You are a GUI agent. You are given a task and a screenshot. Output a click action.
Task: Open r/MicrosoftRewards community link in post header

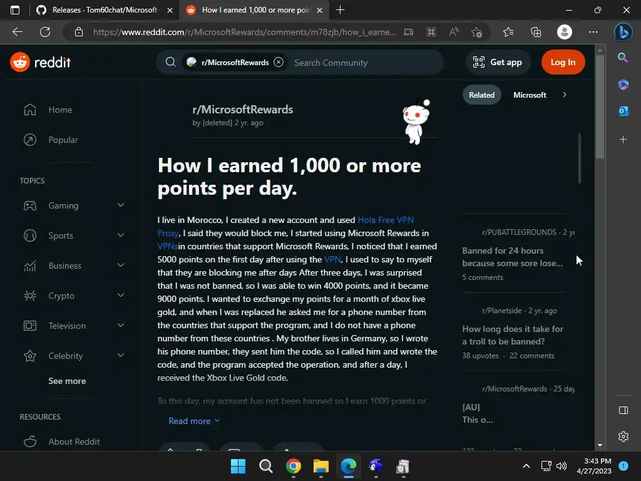coord(242,110)
